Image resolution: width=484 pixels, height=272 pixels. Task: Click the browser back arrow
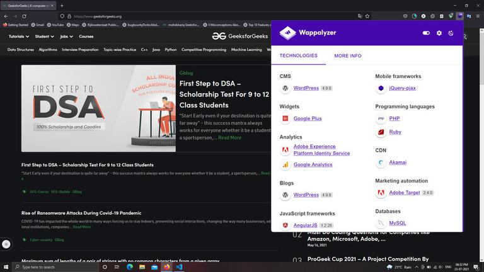pos(6,16)
